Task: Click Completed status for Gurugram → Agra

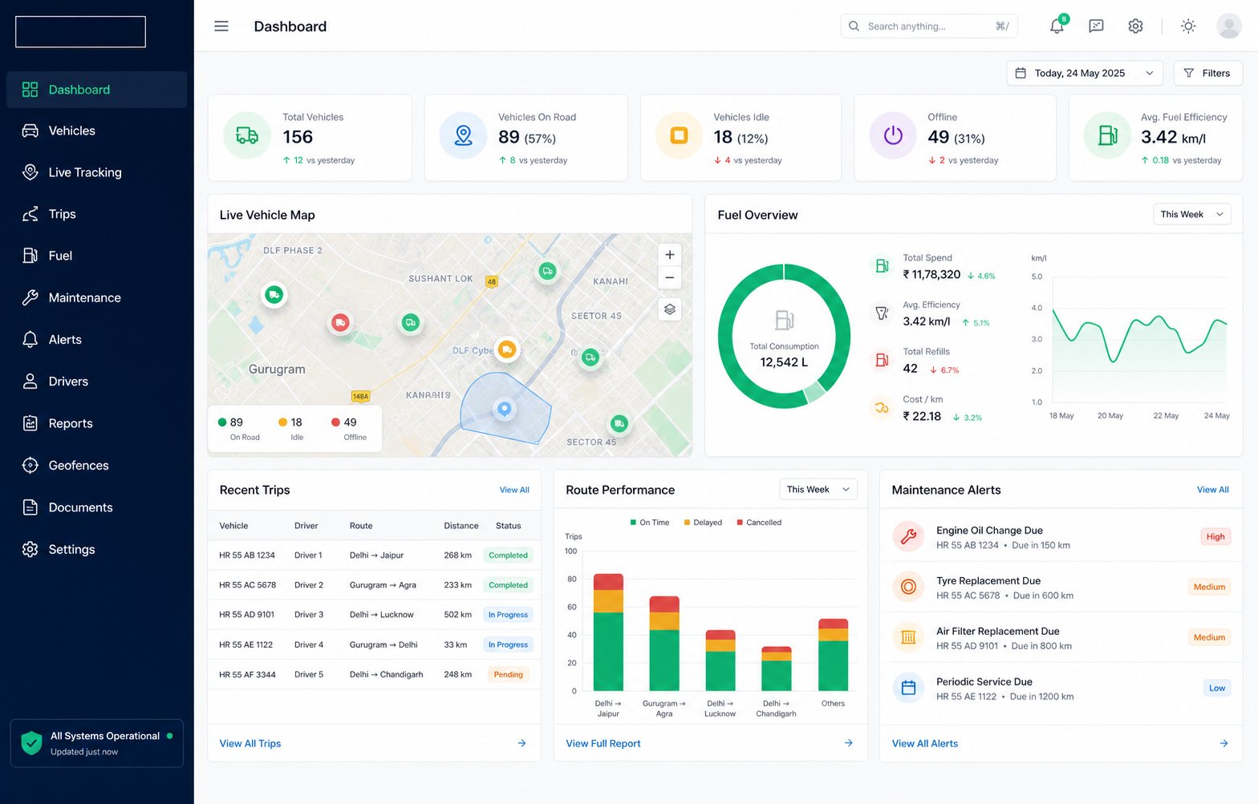Action: (508, 585)
